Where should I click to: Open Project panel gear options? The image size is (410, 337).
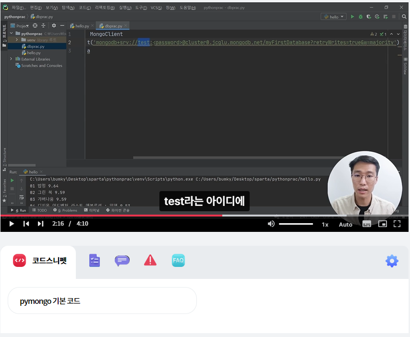54,25
